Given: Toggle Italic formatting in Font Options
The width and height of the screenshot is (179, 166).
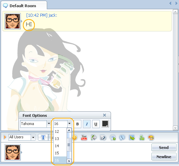Looking at the screenshot, I should [x=87, y=124].
